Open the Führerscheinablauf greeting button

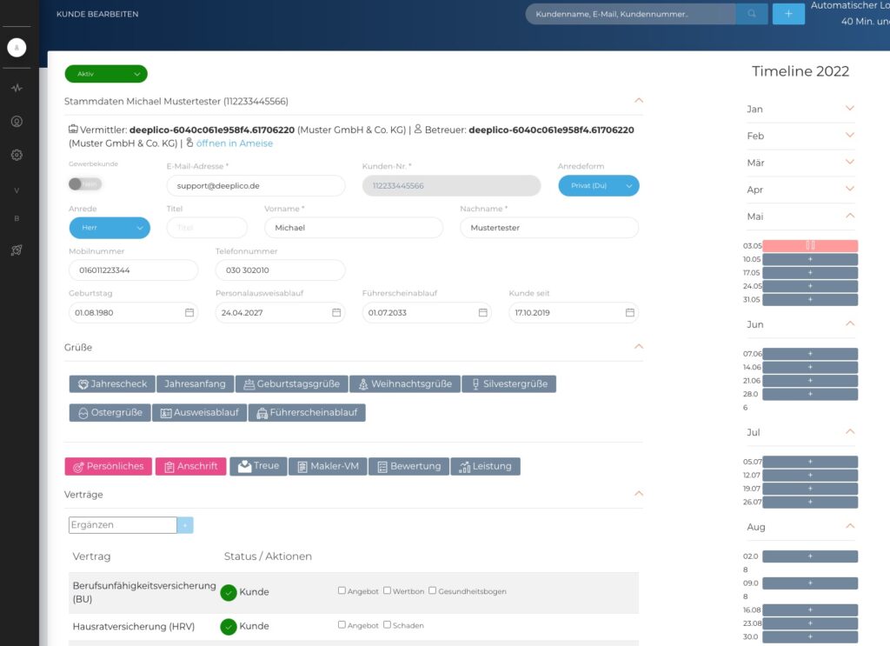point(307,412)
